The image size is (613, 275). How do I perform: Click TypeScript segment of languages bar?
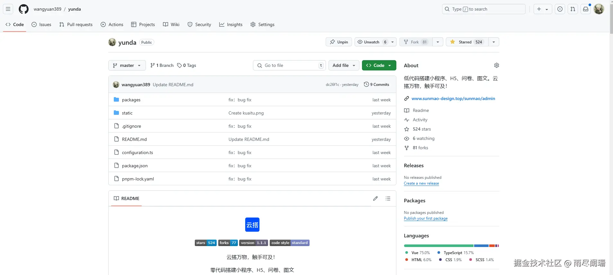point(481,246)
